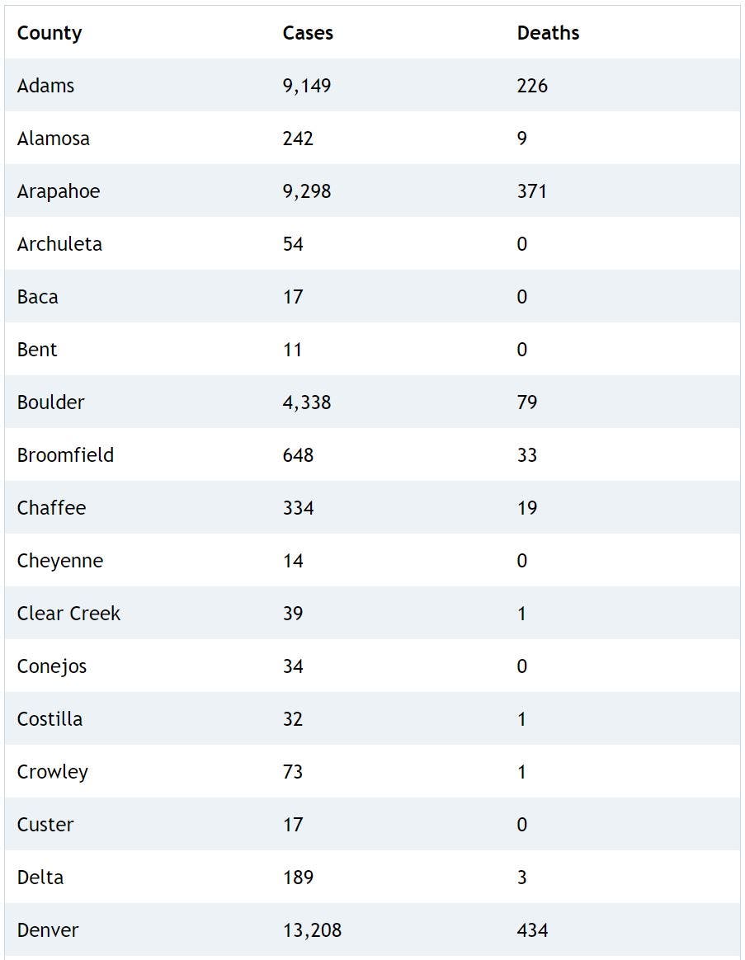Click Conejos cases value 34
Image resolution: width=745 pixels, height=960 pixels.
point(293,666)
